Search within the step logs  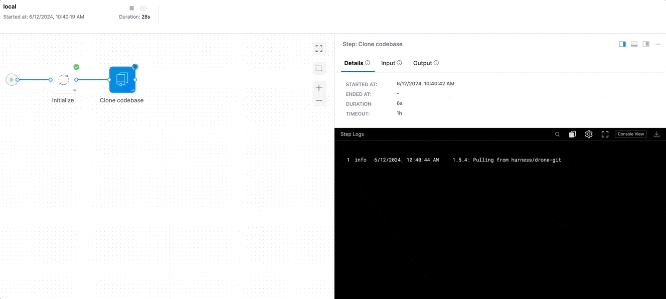pos(557,134)
